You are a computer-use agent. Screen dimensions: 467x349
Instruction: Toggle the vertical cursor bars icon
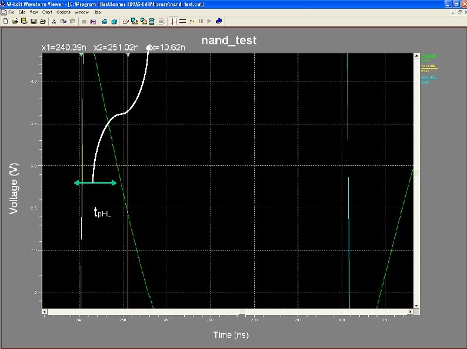(174, 21)
